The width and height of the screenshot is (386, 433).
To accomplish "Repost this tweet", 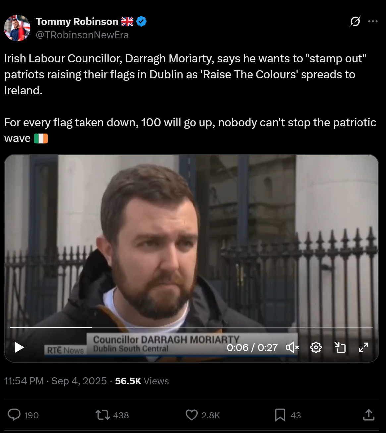I will point(103,415).
